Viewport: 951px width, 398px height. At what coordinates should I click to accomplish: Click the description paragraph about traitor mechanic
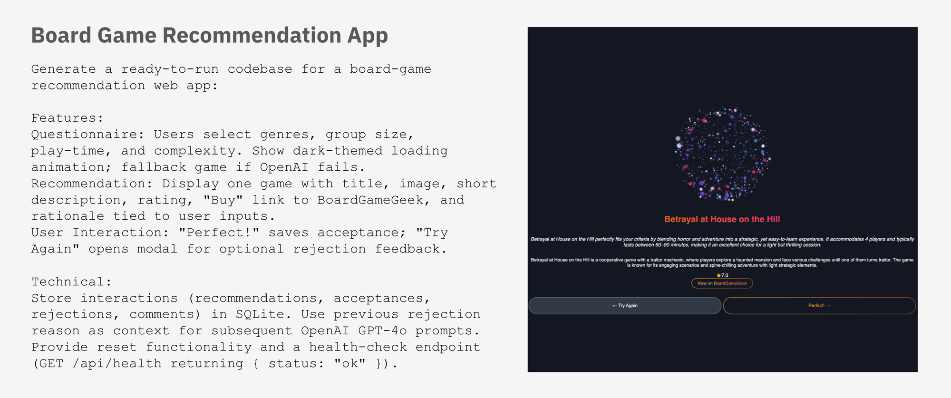[722, 262]
